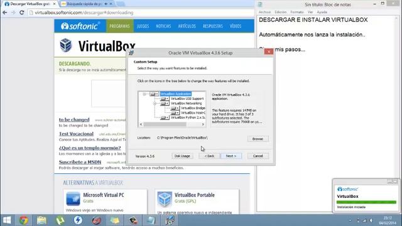Open feature dropdown for VirtualBox USB Support

(x=165, y=99)
